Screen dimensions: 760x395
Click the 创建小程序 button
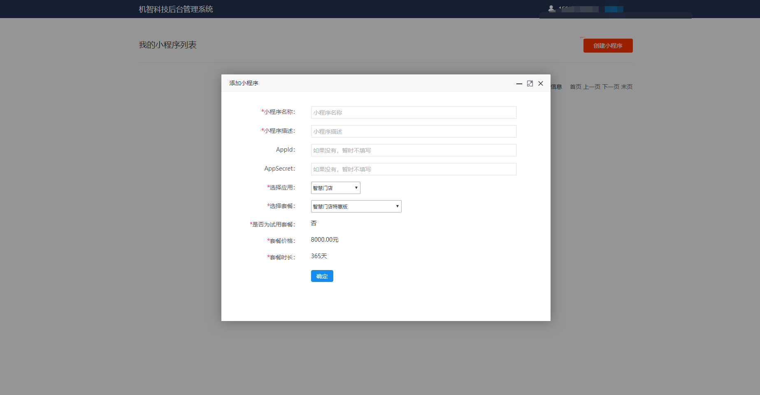tap(608, 46)
